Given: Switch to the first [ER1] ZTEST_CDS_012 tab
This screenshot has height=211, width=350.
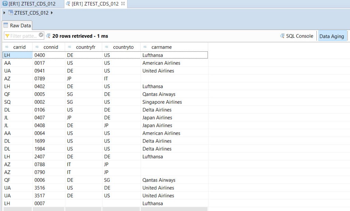Looking at the screenshot, I should [x=32, y=4].
